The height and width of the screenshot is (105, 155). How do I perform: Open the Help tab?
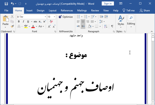116,11
